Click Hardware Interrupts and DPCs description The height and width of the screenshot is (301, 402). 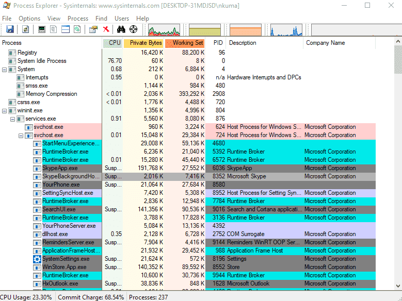pos(264,78)
